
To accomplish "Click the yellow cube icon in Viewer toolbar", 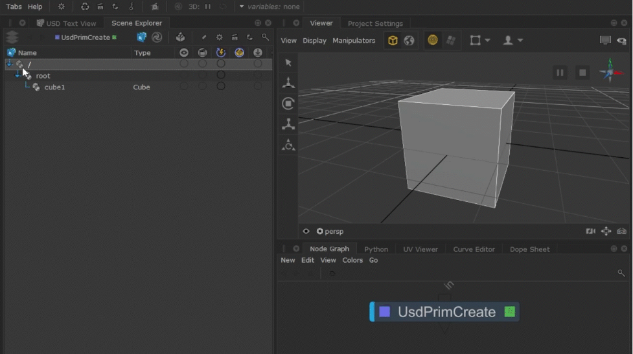I will click(393, 40).
